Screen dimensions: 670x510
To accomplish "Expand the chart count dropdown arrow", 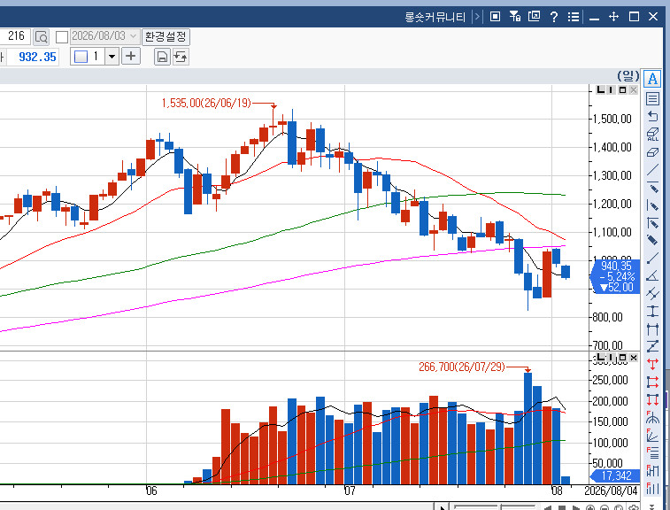I will [x=112, y=57].
